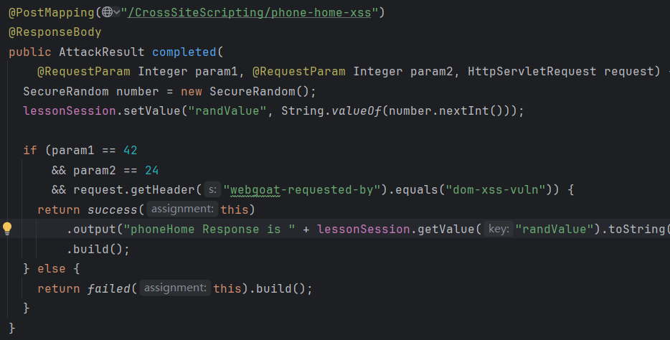Click the "assignment:" hint after success(

pos(182,209)
